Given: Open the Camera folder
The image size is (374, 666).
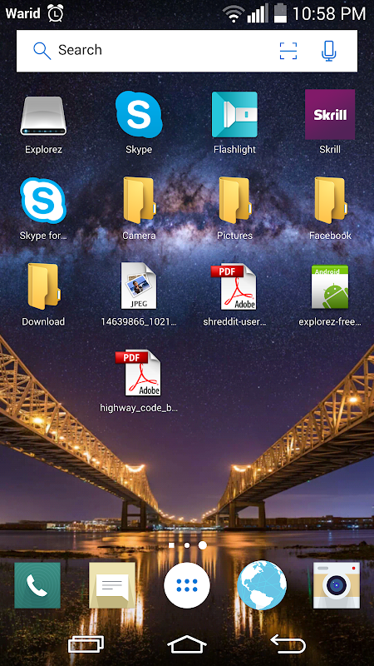Looking at the screenshot, I should click(139, 200).
